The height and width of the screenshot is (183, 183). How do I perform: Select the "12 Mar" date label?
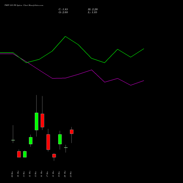tap(30, 174)
